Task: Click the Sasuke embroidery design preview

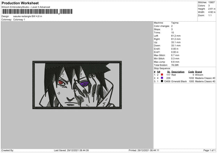Action: click(x=77, y=85)
